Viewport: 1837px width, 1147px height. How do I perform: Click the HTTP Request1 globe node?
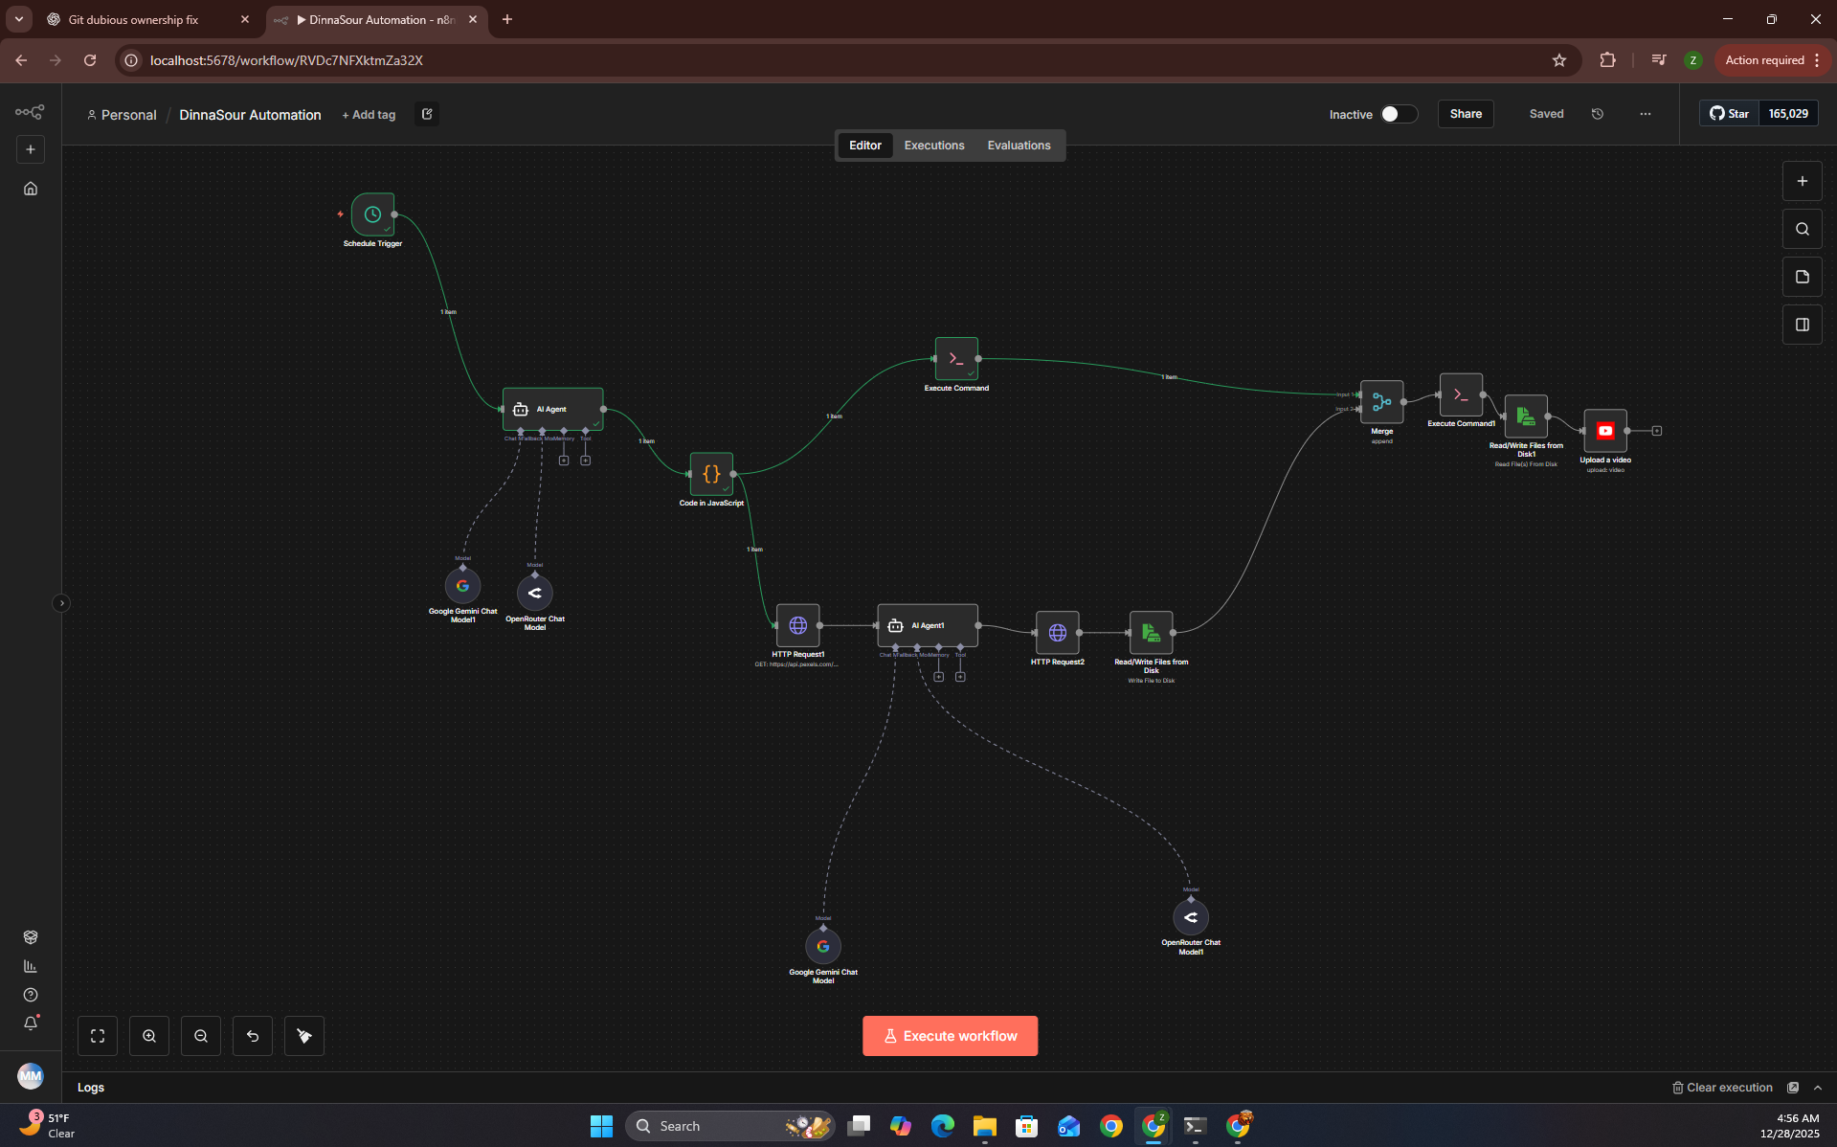click(797, 625)
